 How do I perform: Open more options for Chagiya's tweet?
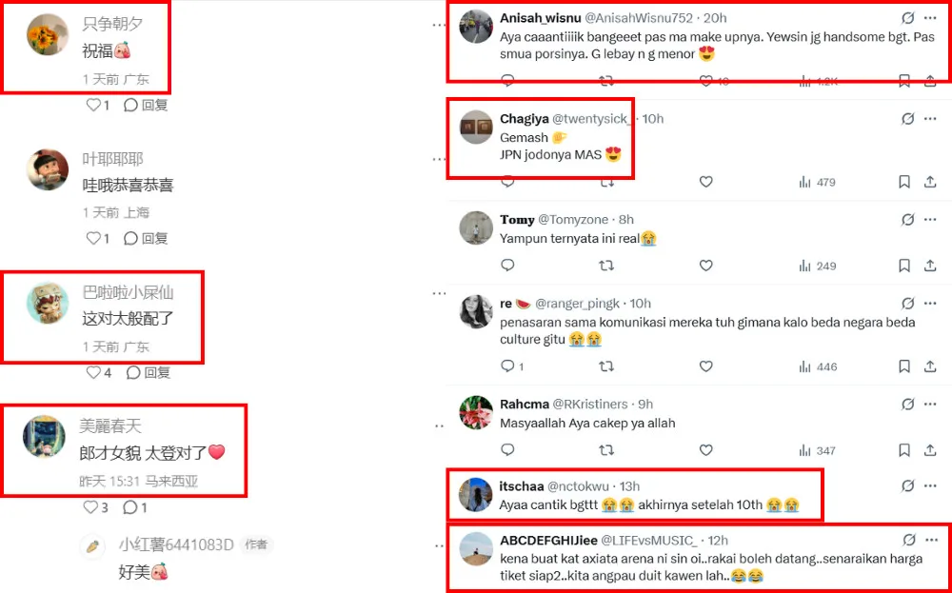[x=930, y=120]
